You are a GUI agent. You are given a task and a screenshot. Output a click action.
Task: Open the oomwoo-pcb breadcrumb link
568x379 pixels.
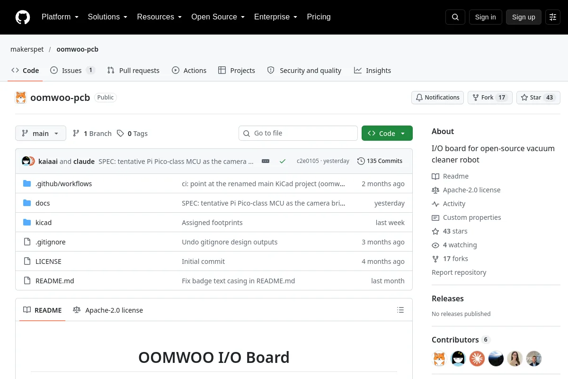(x=78, y=49)
